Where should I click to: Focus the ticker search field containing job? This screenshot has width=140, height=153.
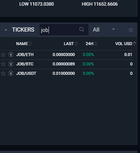[64, 30]
